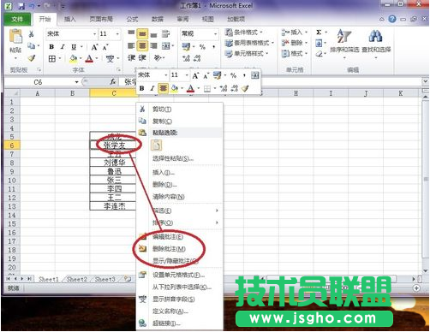Switch to the View ribbon tab
The height and width of the screenshot is (332, 430).
point(208,19)
